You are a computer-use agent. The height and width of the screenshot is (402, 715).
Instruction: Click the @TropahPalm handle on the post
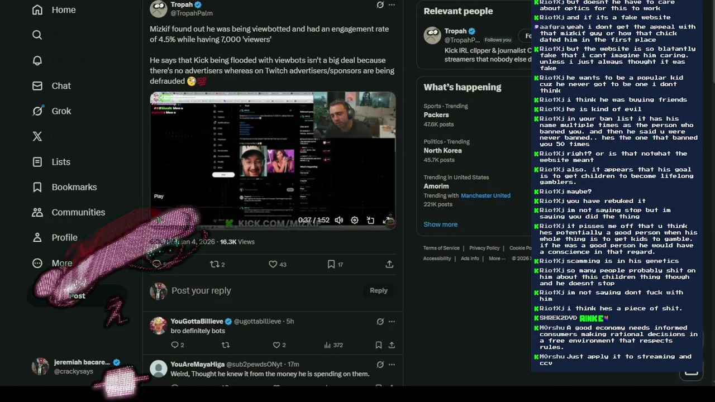(x=192, y=13)
